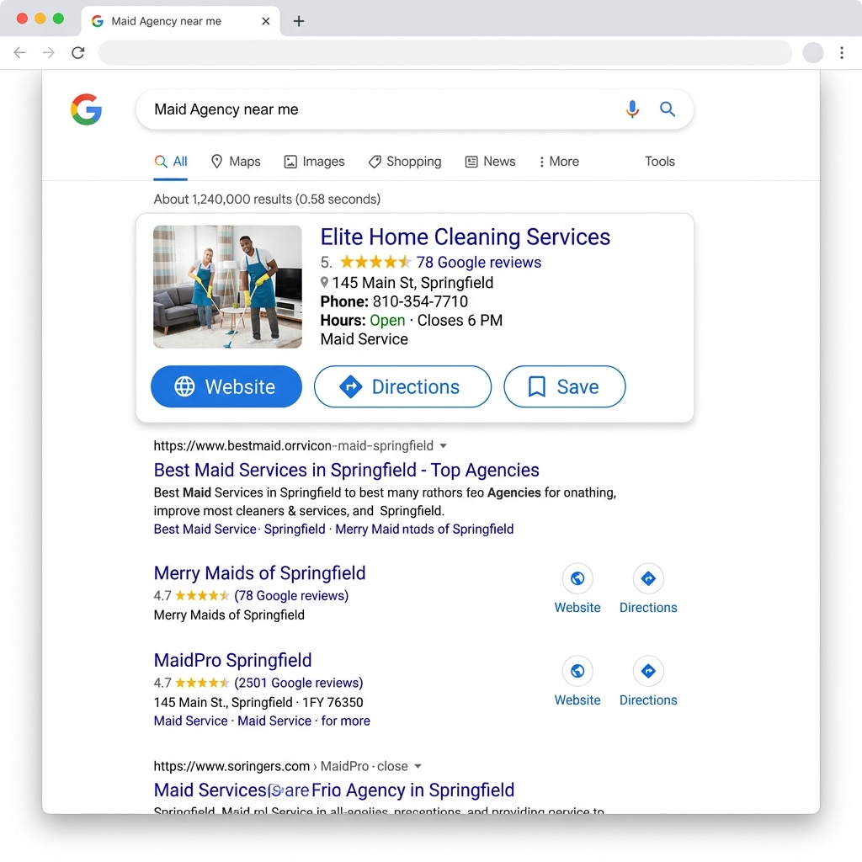Open Elite Home Cleaning Services title

tap(465, 237)
